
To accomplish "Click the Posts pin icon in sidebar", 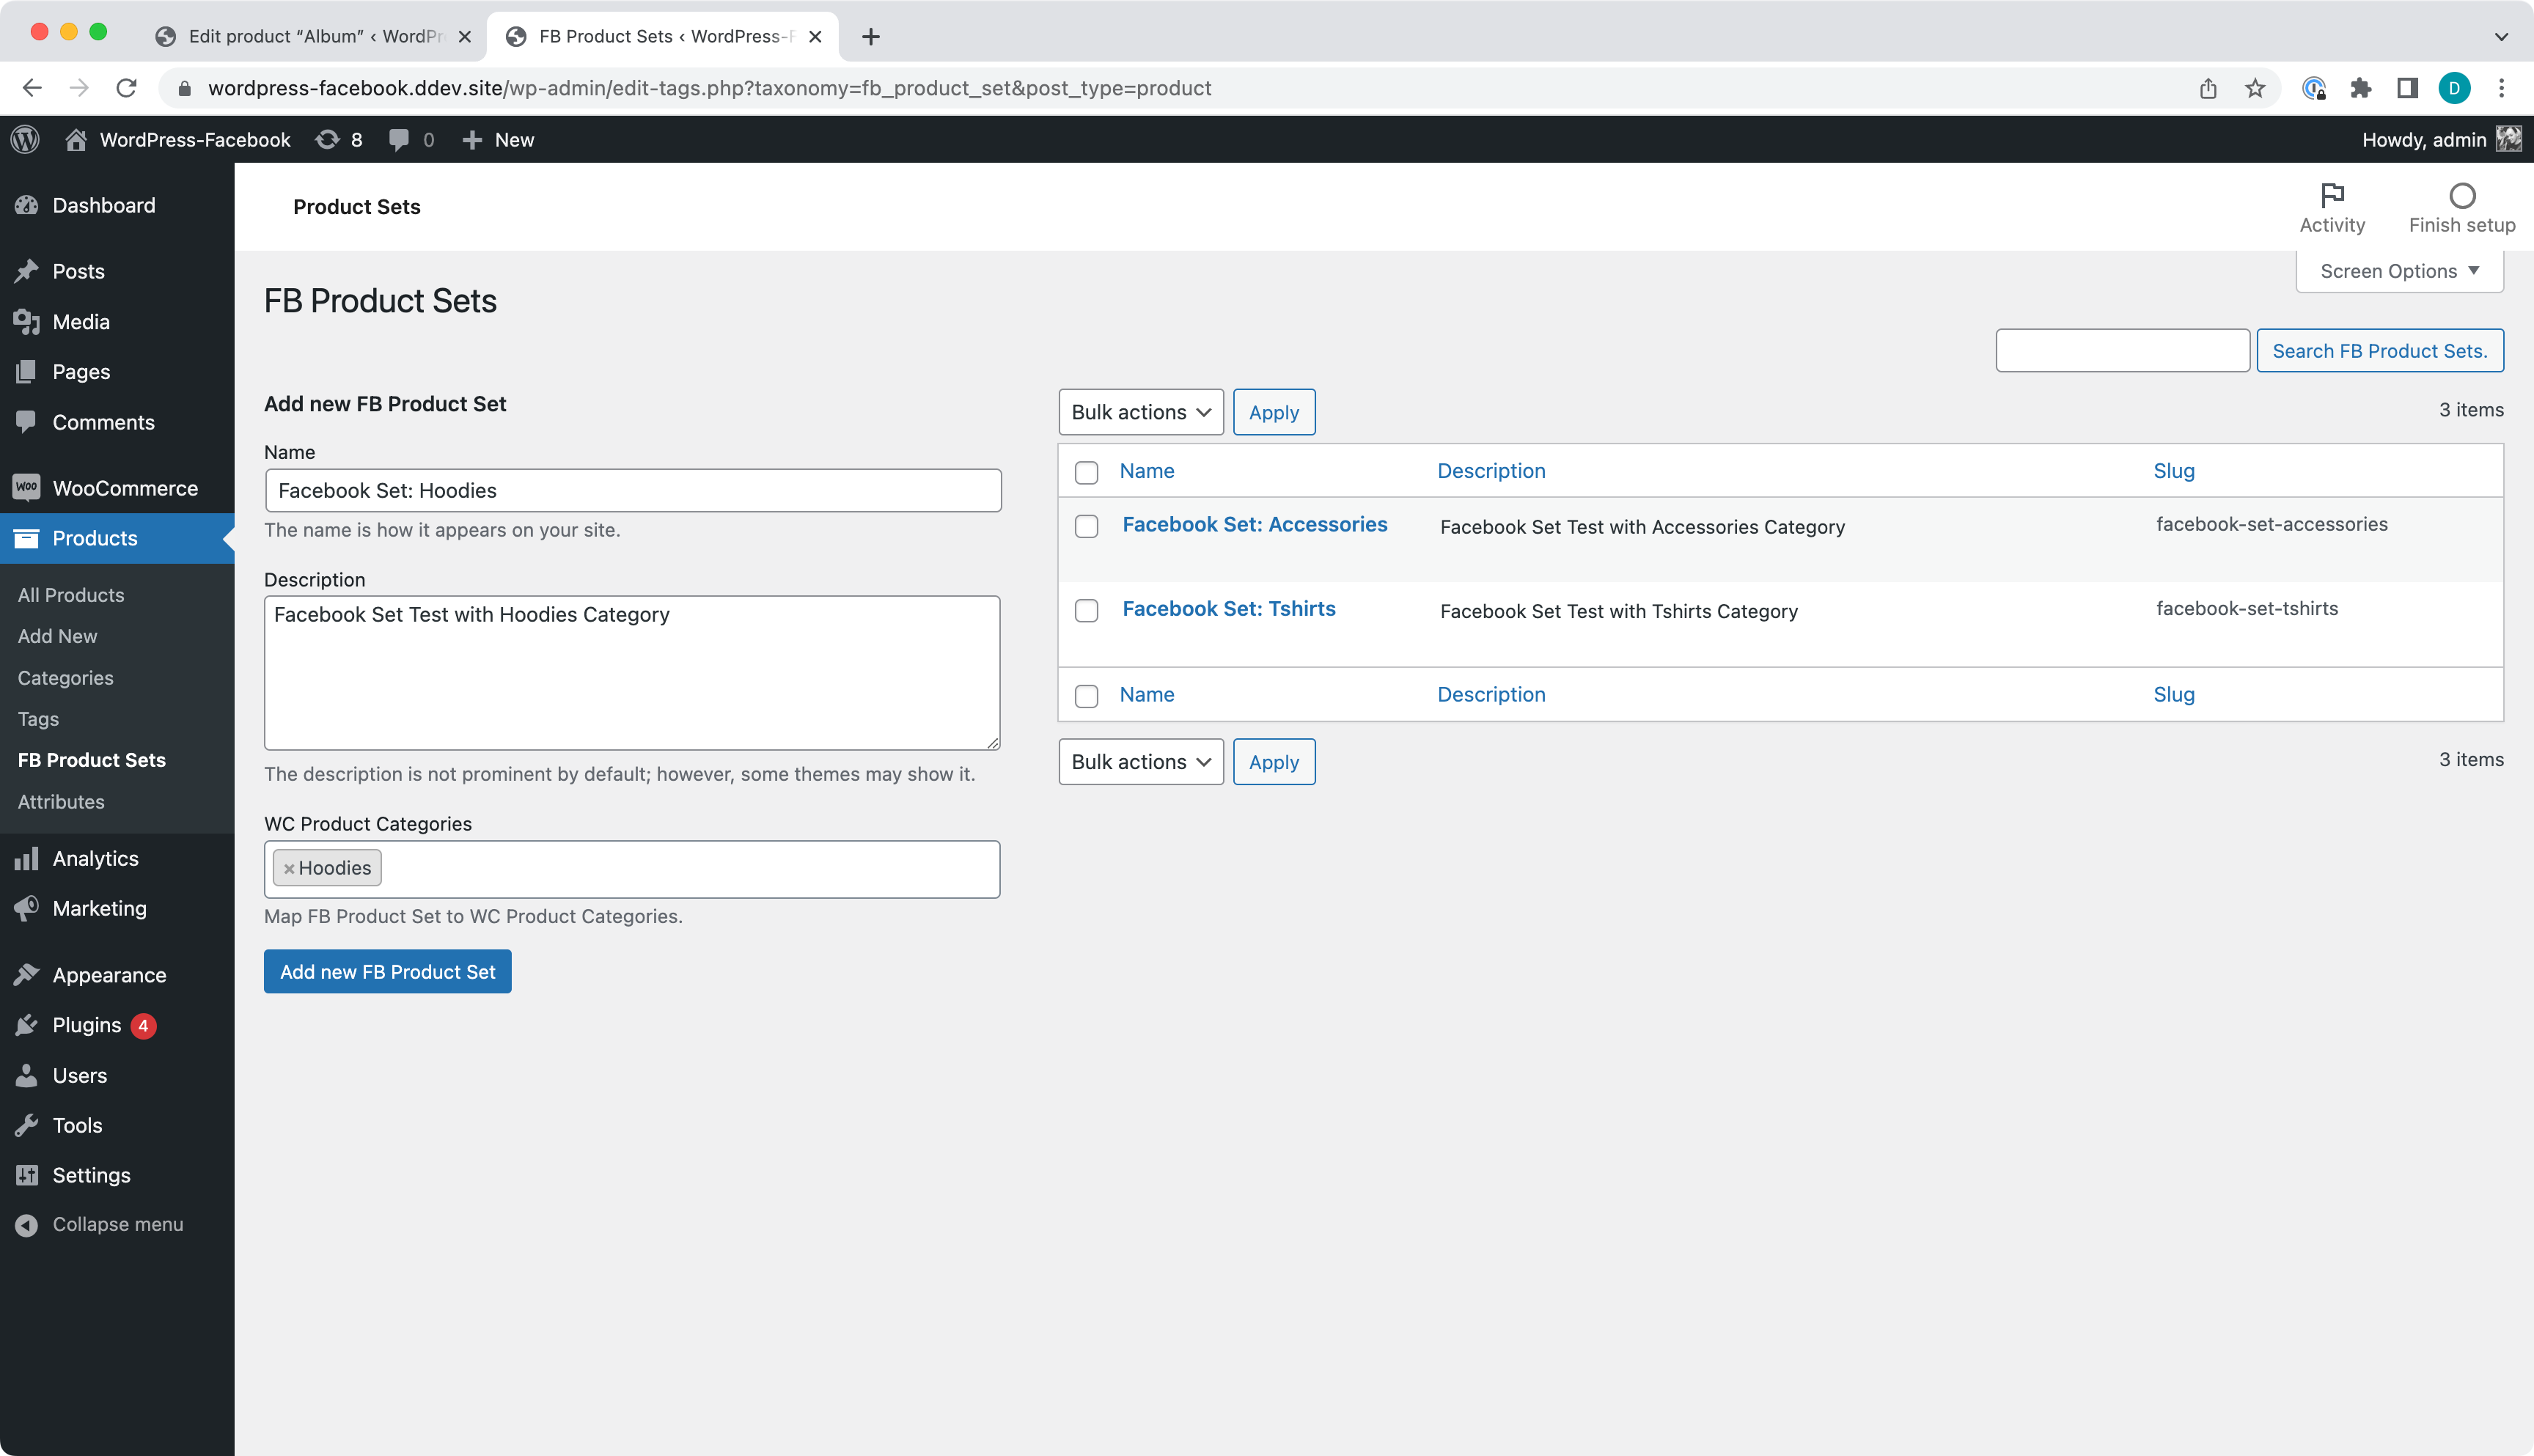I will (x=27, y=271).
